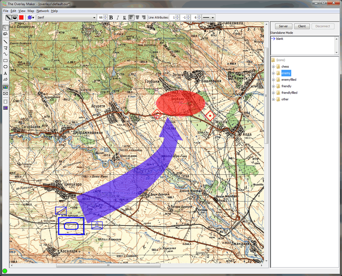Toggle bold text formatting
The height and width of the screenshot is (276, 342).
111,17
